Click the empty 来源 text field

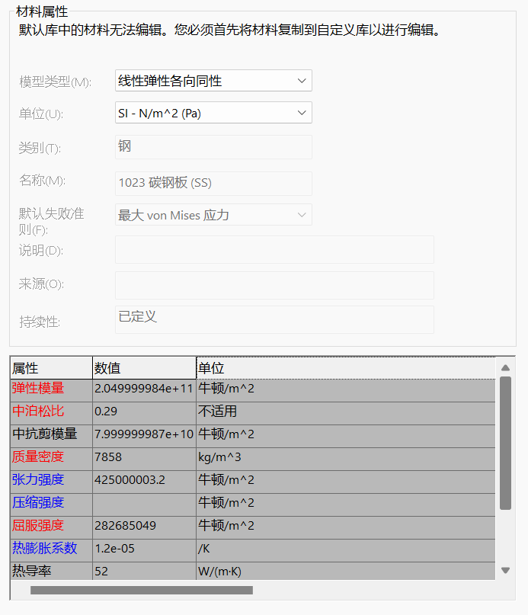point(274,285)
